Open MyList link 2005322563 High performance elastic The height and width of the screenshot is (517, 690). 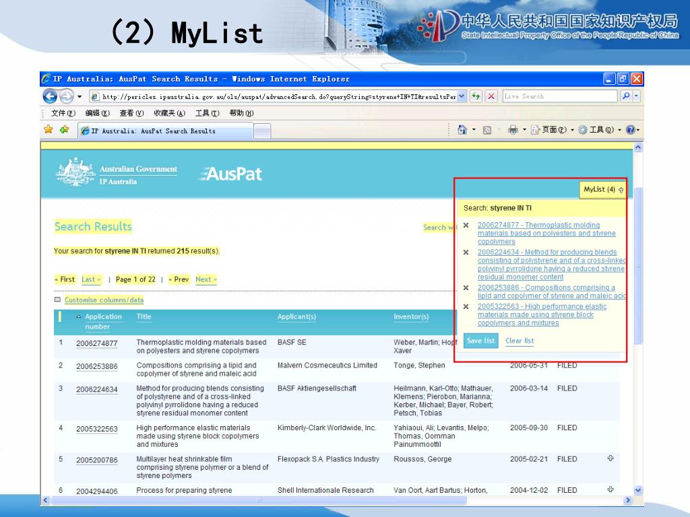pos(542,315)
